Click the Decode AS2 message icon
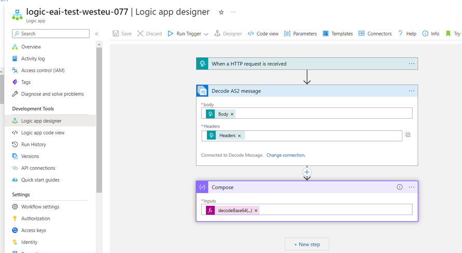The height and width of the screenshot is (253, 462). click(x=202, y=91)
